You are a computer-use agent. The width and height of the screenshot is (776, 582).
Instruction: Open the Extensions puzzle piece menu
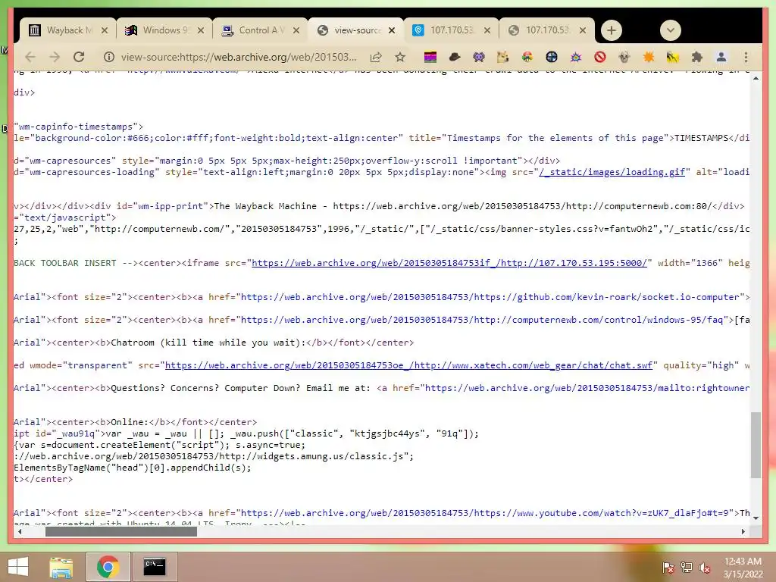(697, 57)
